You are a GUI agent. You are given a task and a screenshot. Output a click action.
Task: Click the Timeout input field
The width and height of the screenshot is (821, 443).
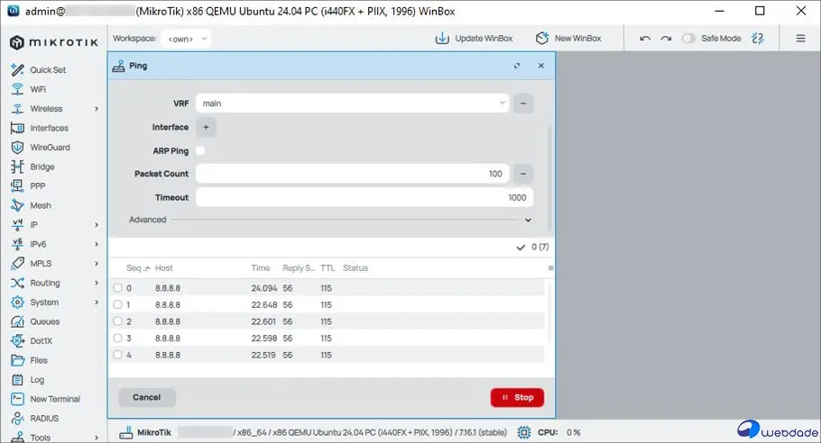coord(364,197)
